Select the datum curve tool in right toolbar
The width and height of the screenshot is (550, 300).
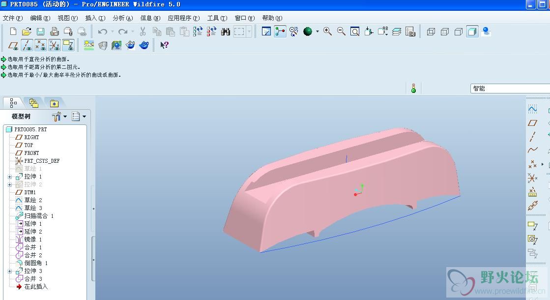[532, 150]
